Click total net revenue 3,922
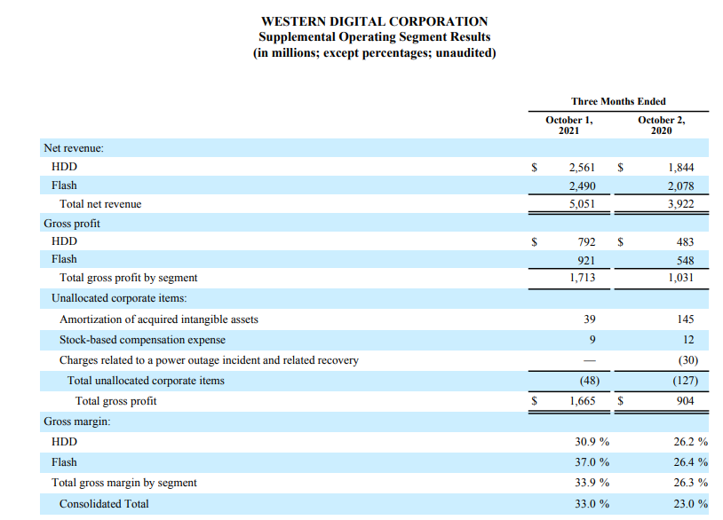This screenshot has height=520, width=723. [x=680, y=203]
